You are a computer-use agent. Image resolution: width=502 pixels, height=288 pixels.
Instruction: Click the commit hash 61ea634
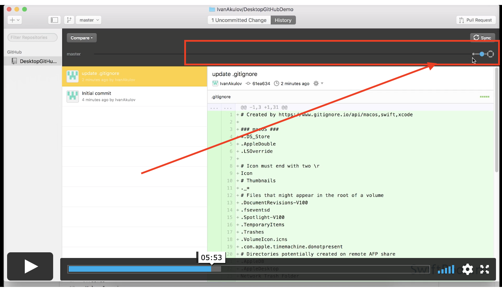[x=261, y=84]
